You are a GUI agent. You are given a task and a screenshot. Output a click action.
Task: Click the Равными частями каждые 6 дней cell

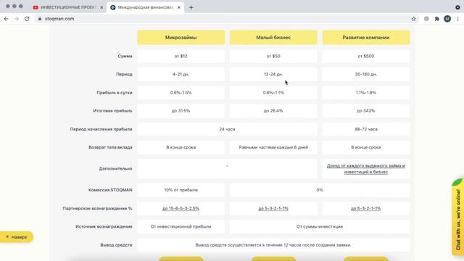coord(273,147)
